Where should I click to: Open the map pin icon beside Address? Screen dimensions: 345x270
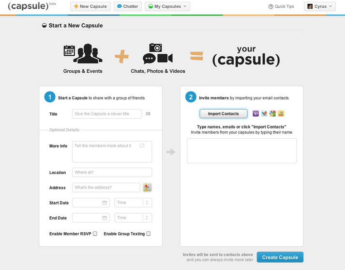coord(147,188)
